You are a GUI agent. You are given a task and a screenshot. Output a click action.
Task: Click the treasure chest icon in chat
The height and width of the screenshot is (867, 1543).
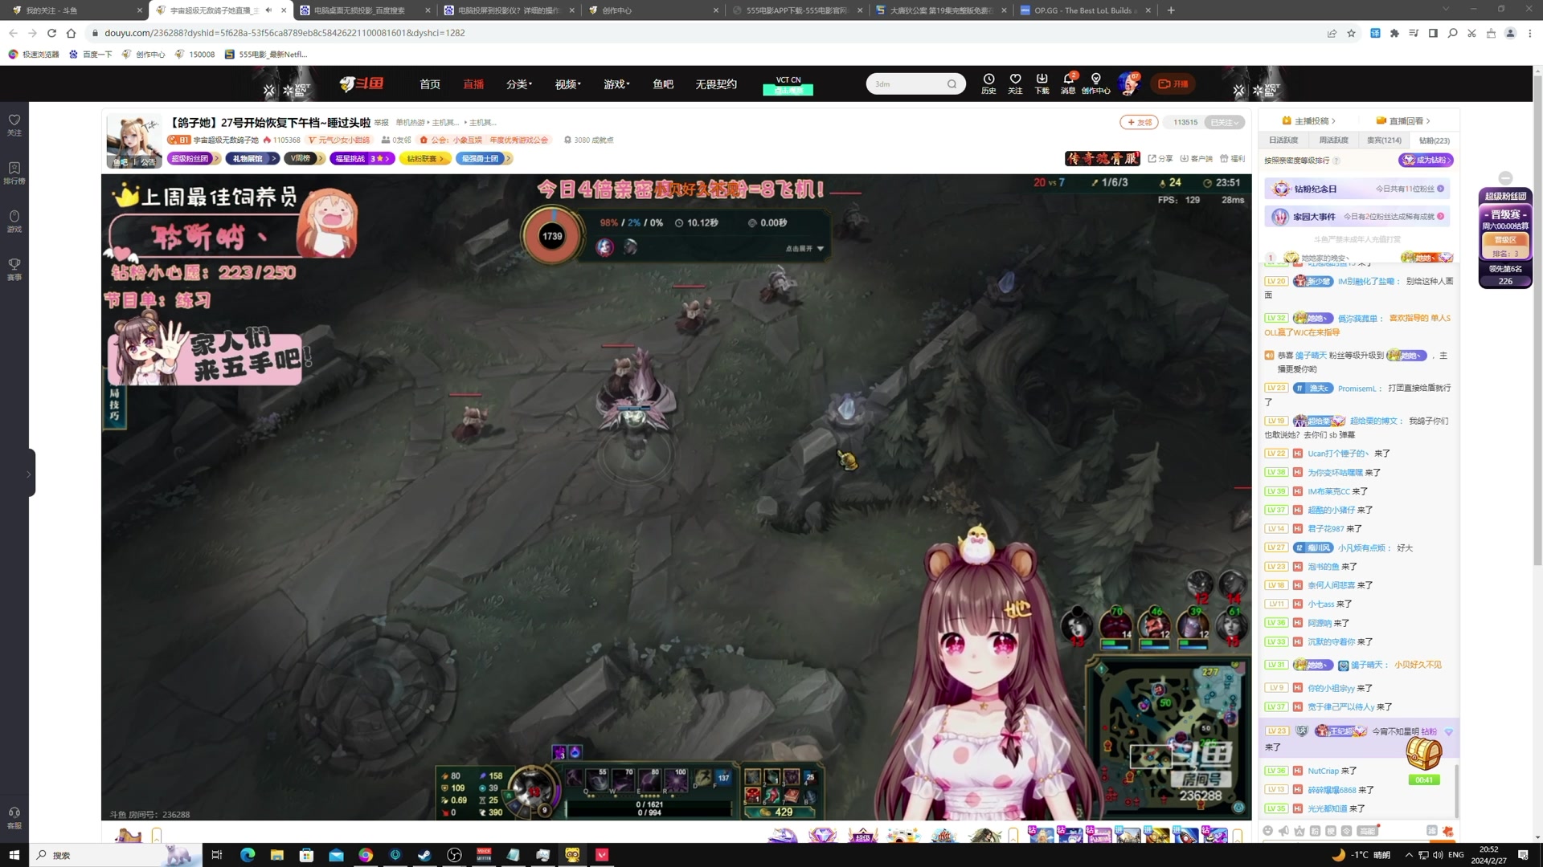click(1423, 754)
